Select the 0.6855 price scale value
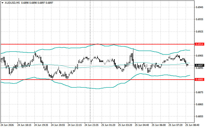Viewport: 205px width, 128px height. 199,116
